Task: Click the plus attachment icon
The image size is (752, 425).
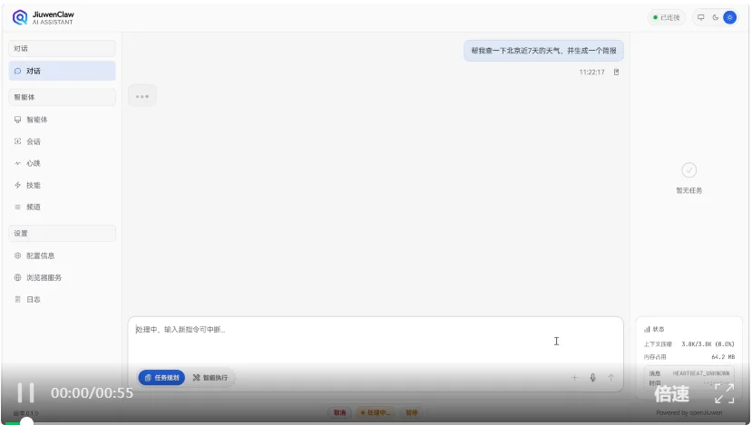Action: click(574, 378)
